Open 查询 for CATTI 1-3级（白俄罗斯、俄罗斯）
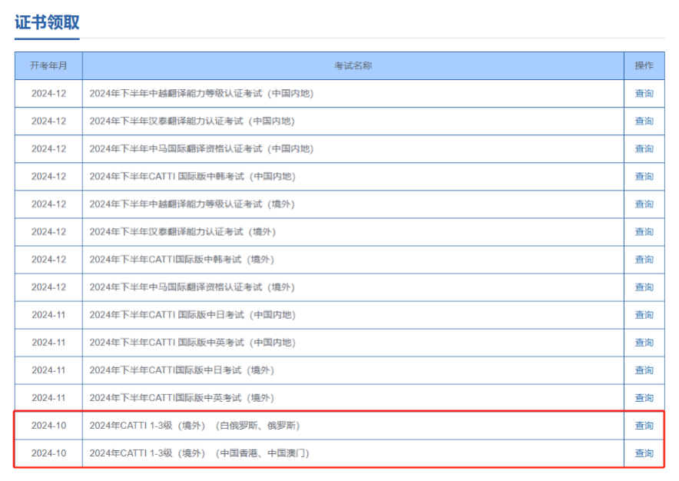679x481 pixels. 644,426
